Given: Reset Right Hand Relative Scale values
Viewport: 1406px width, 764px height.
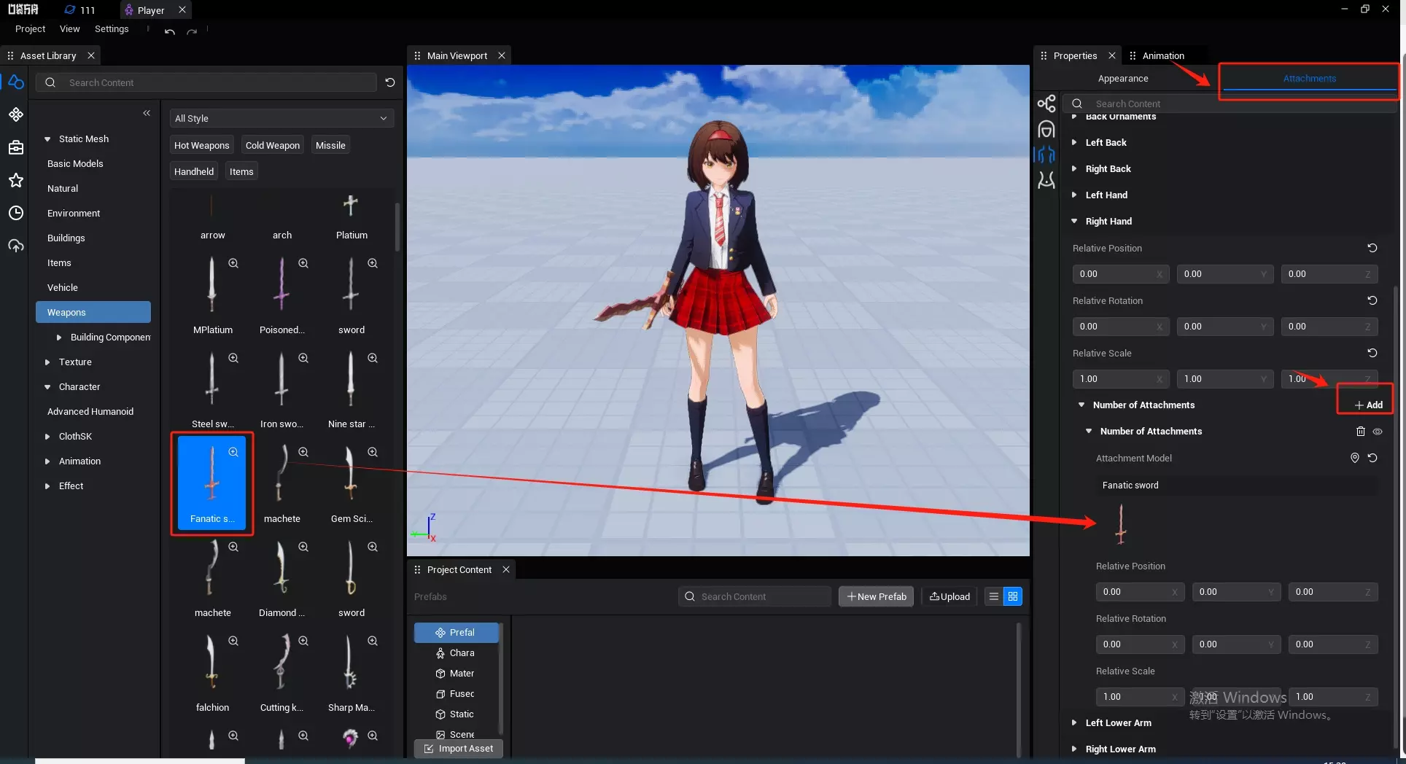Looking at the screenshot, I should [1372, 353].
